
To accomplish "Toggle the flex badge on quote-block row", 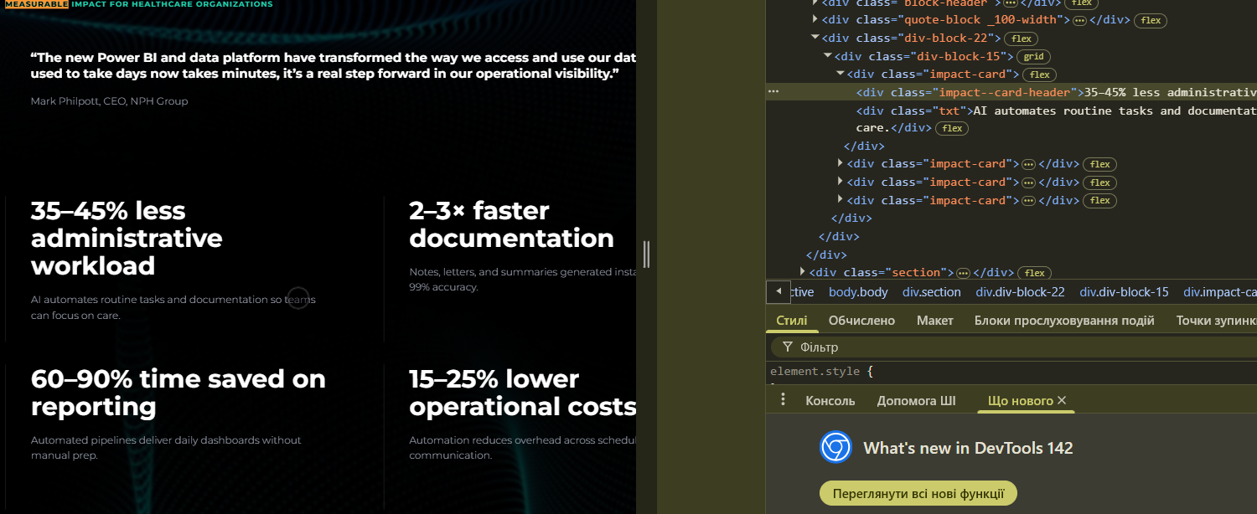I will point(1151,20).
